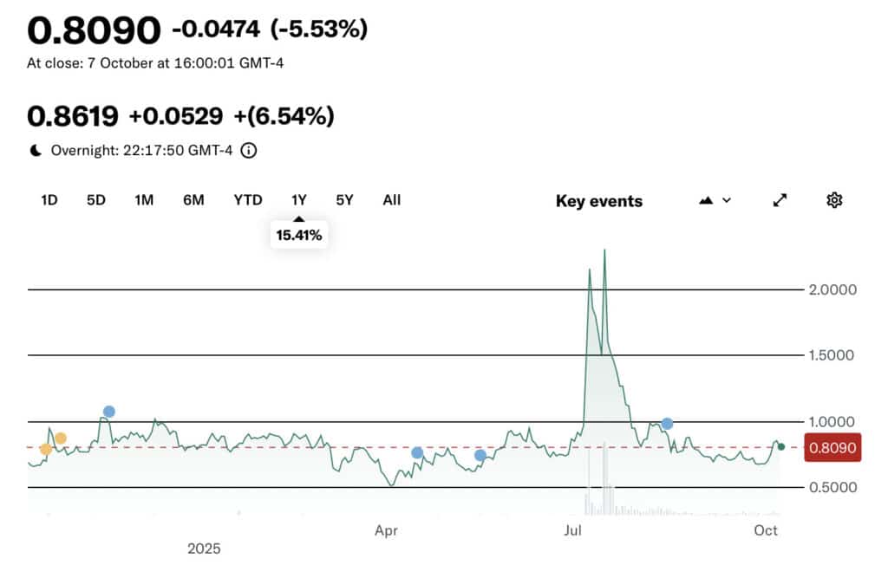Open chart settings gear
The width and height of the screenshot is (888, 565).
tap(834, 200)
